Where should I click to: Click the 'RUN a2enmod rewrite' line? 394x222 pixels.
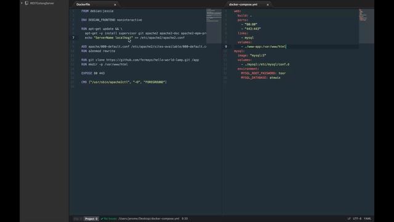click(x=98, y=51)
